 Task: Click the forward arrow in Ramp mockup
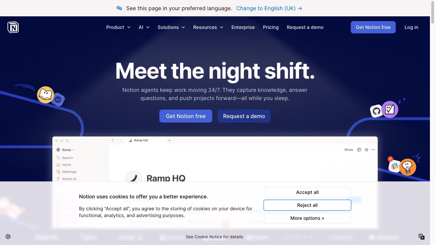click(121, 140)
